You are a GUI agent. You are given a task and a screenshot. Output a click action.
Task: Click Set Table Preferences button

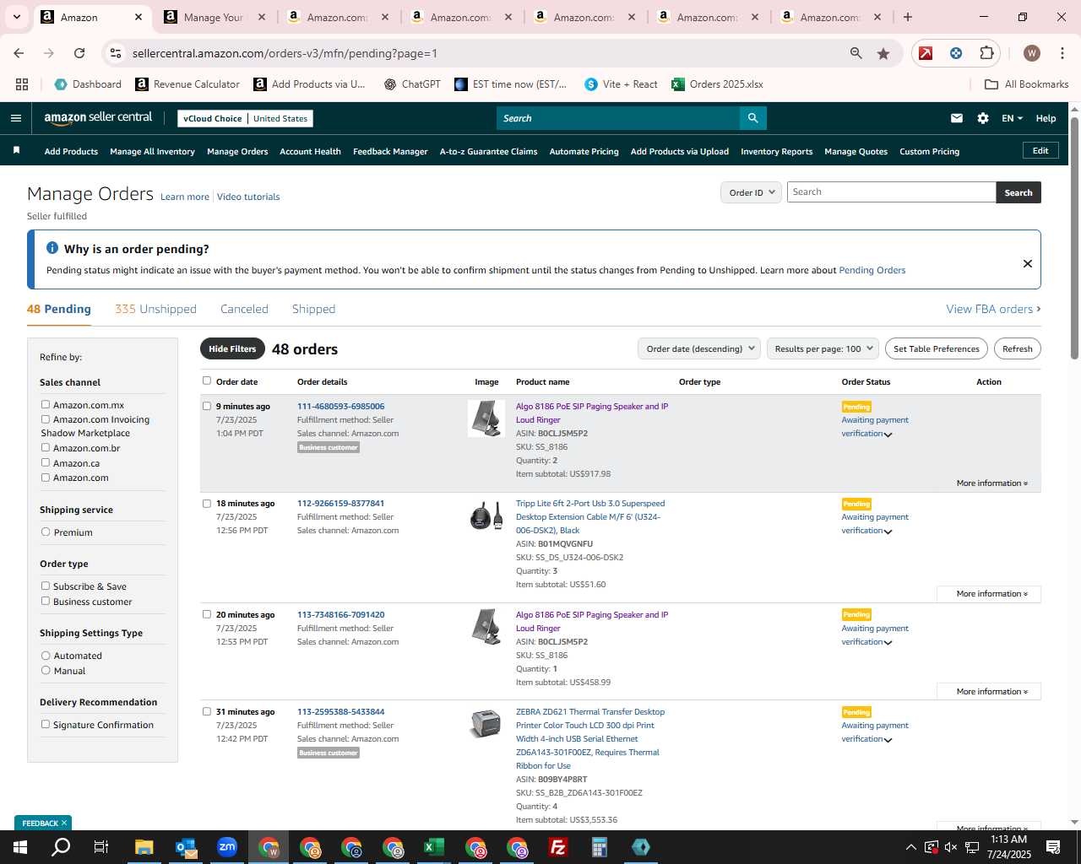point(936,348)
